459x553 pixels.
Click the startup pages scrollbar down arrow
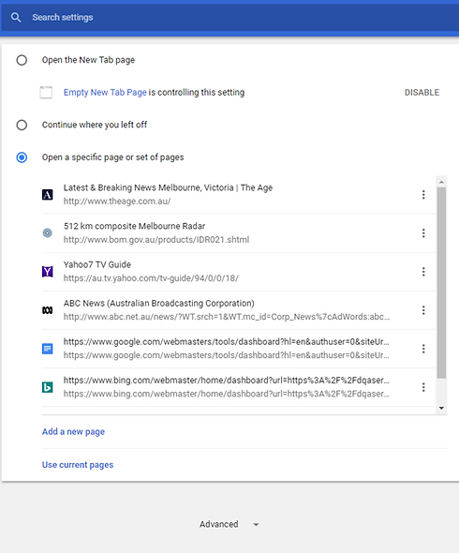coord(441,408)
